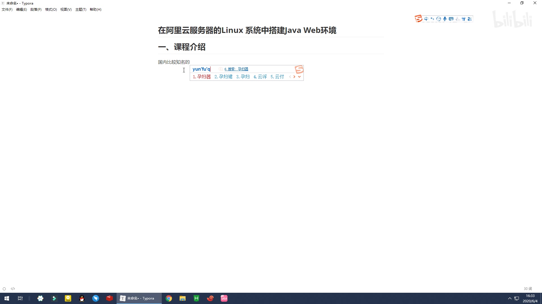542x304 pixels.
Task: Expand the candidate list down arrow
Action: pyautogui.click(x=299, y=77)
